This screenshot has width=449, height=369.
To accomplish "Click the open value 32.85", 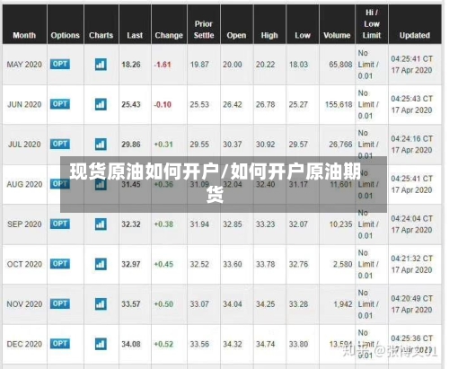I will (x=233, y=224).
